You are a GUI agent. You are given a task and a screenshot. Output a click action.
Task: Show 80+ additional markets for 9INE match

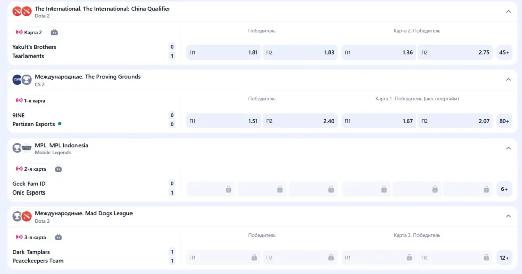point(504,121)
